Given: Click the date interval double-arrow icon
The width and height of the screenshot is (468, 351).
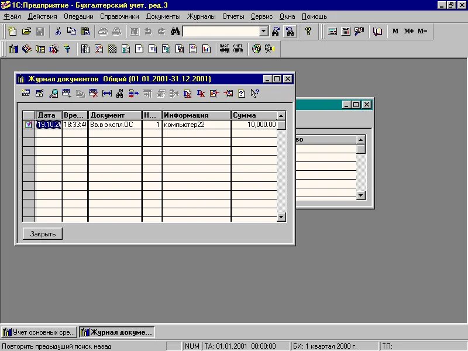Looking at the screenshot, I should click(107, 94).
